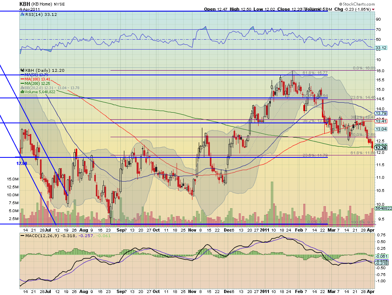Click the 33.12 RSI value tag on right axis
392x295 pixels.
point(381,48)
